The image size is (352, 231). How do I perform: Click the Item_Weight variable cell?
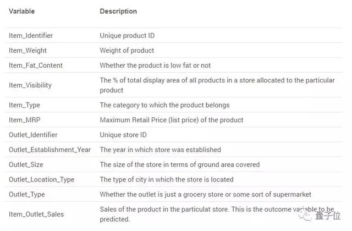[28, 51]
